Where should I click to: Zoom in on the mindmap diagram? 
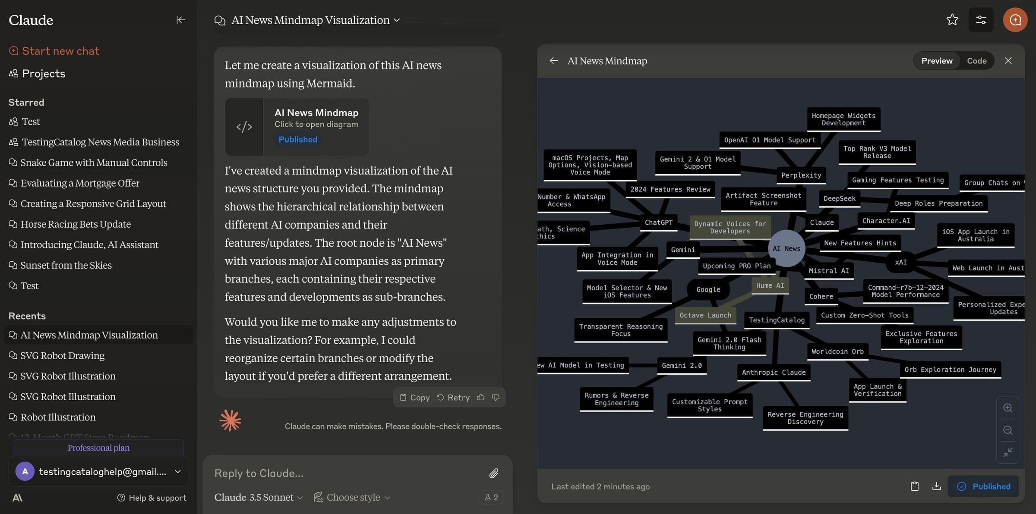[x=1008, y=407]
